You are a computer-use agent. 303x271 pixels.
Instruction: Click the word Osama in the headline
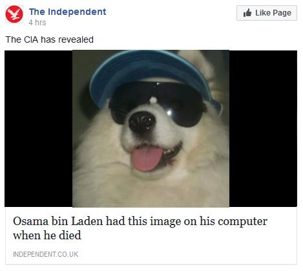30,221
